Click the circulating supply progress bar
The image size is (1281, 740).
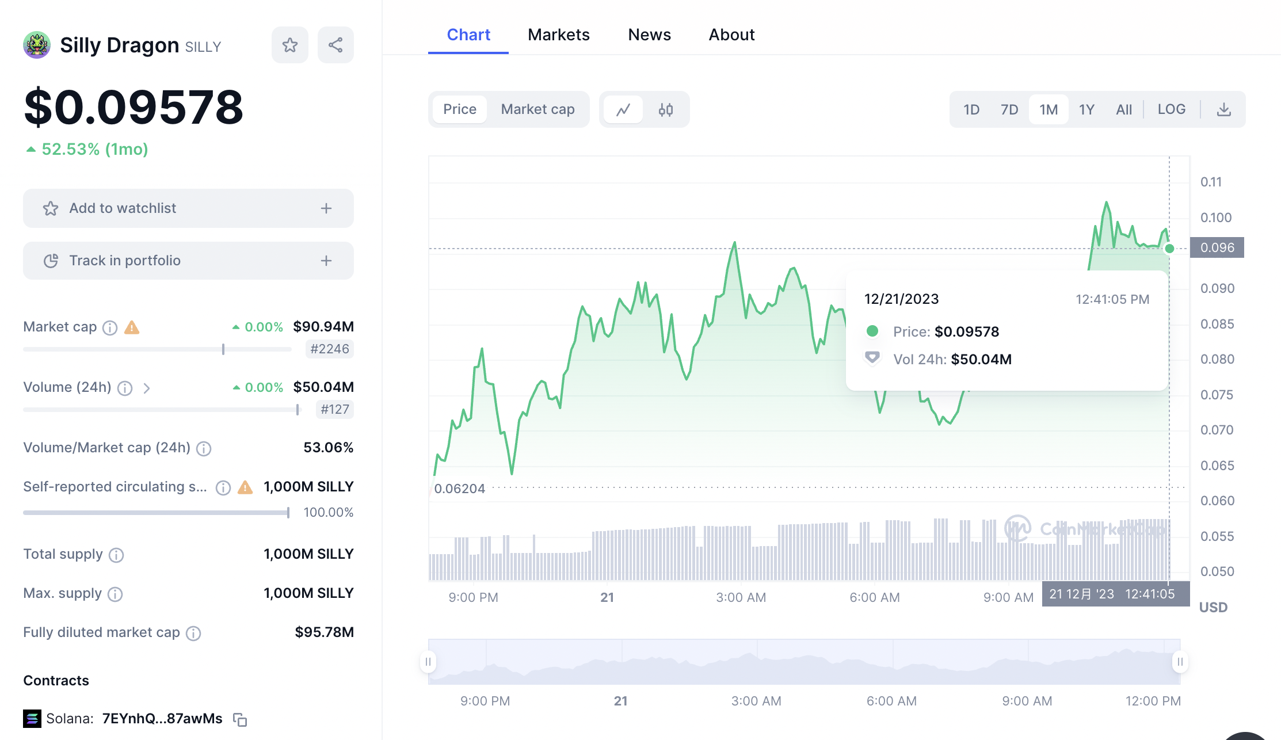pos(157,513)
